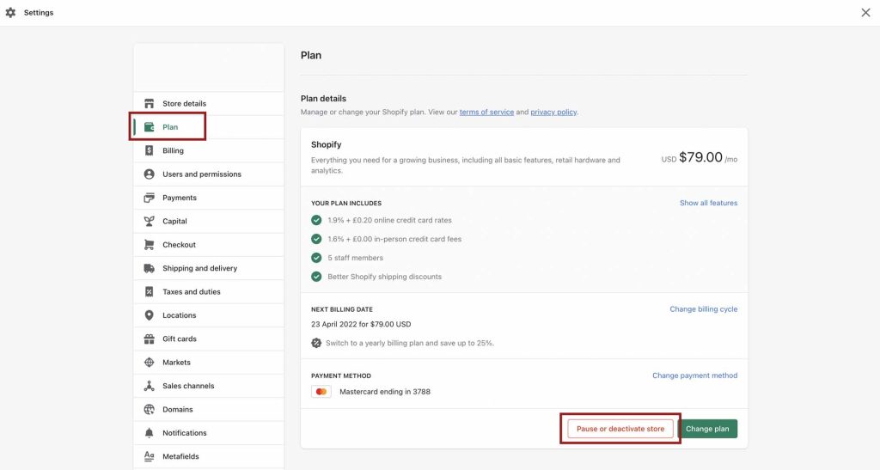The image size is (880, 470).
Task: Click the Mastercard payment logo
Action: tap(321, 392)
